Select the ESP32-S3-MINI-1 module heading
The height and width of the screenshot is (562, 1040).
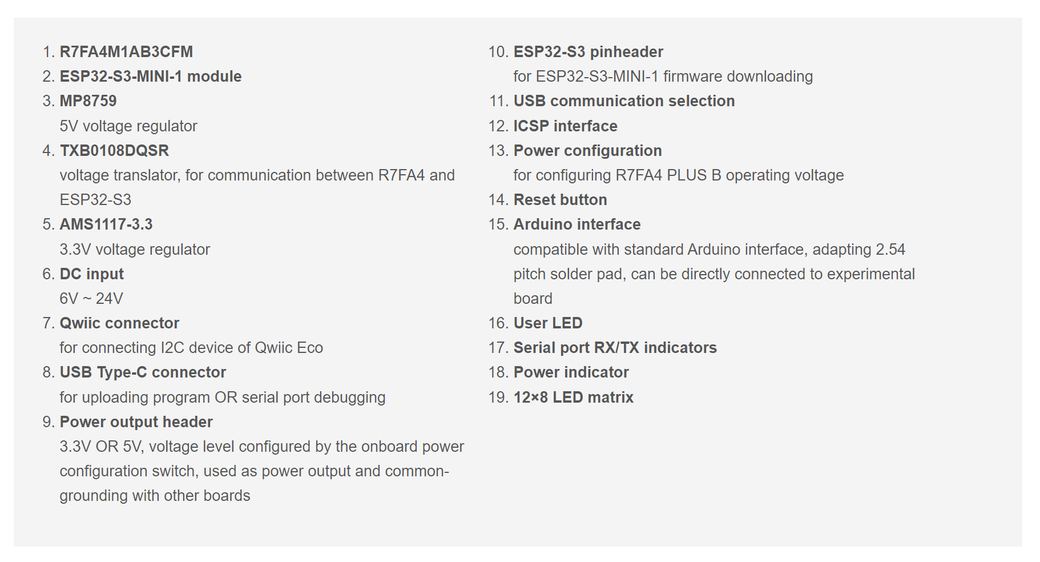pos(151,77)
